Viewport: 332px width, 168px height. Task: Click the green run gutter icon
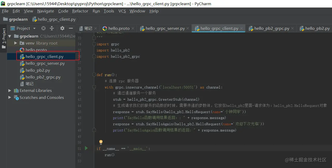pyautogui.click(x=86, y=148)
